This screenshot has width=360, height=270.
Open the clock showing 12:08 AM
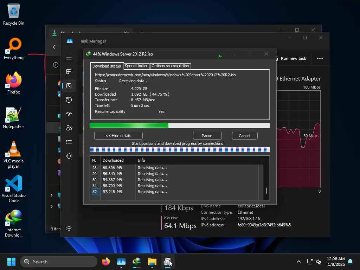click(336, 262)
